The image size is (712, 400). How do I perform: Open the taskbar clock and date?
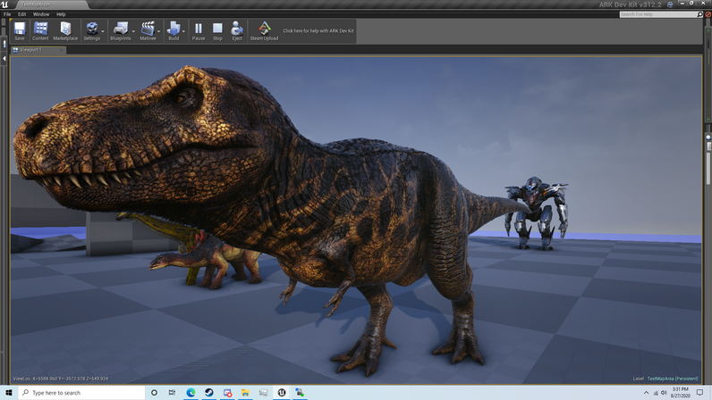click(x=680, y=392)
